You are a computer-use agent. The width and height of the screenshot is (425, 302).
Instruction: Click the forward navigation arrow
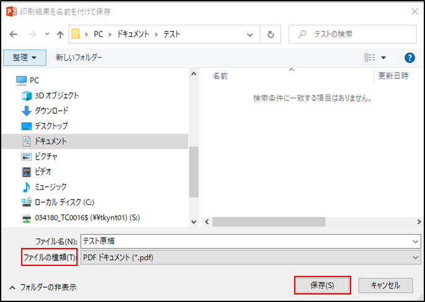[32, 34]
